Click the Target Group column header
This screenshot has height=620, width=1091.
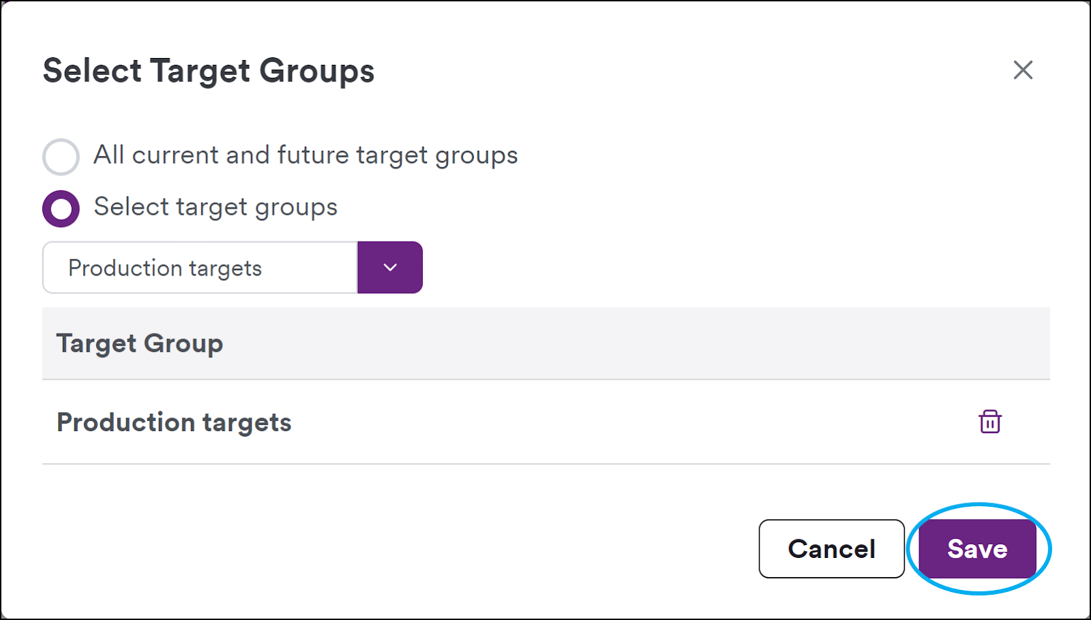point(140,343)
